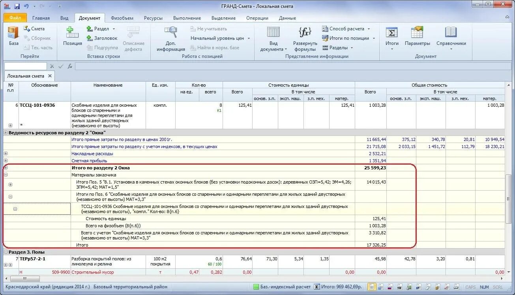
Task: Expand the Накладные расходы row
Action: coord(6,154)
